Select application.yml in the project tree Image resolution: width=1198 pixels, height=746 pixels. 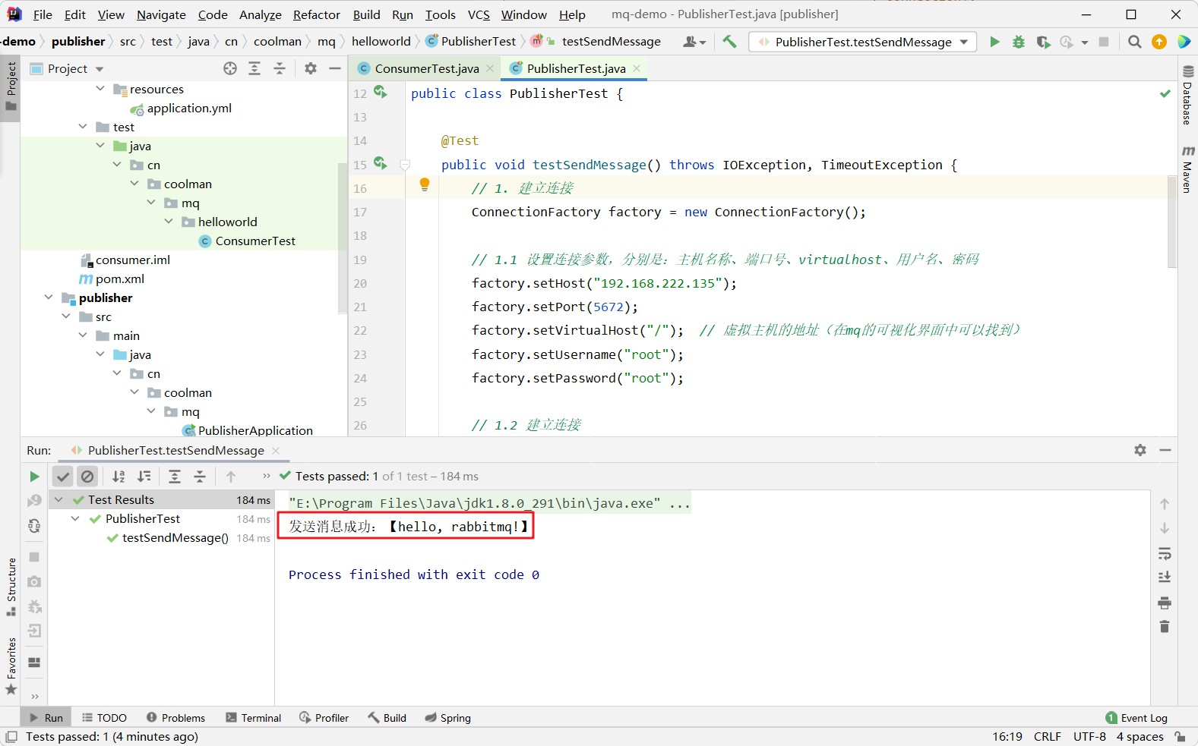pos(189,109)
